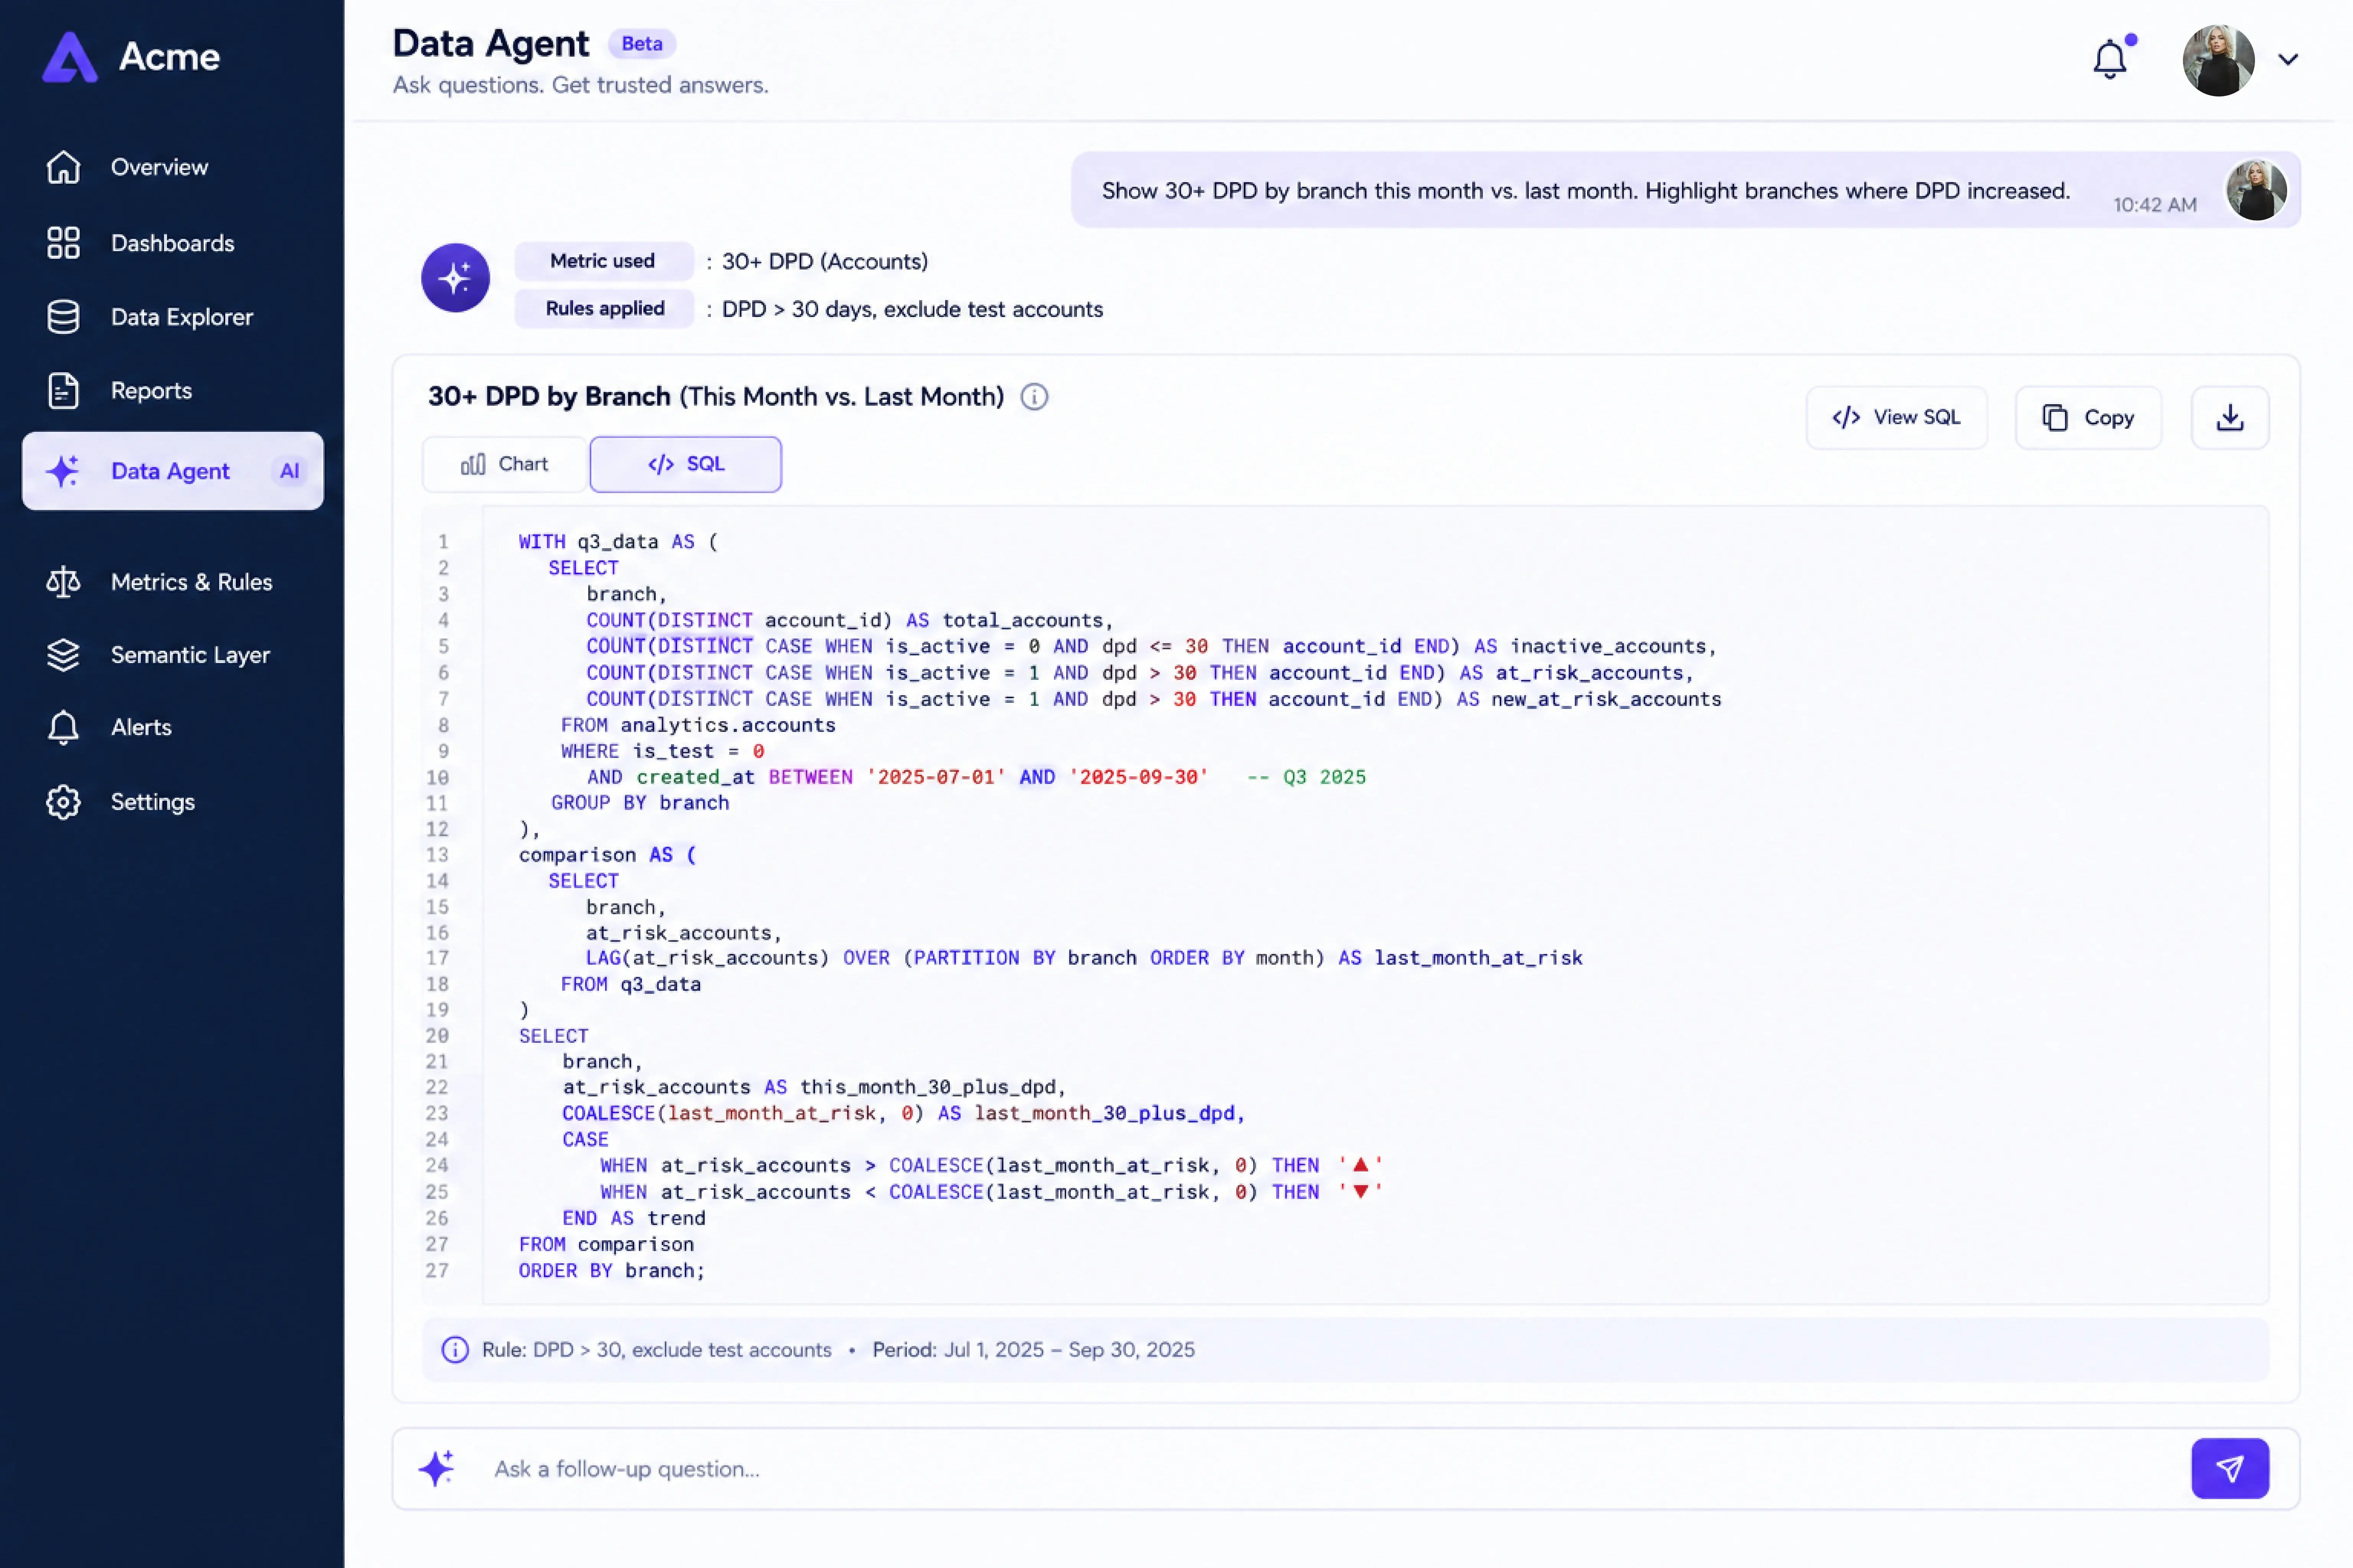Click 'DPD > 30 days, exclude test accounts' text
The image size is (2353, 1568).
click(912, 310)
